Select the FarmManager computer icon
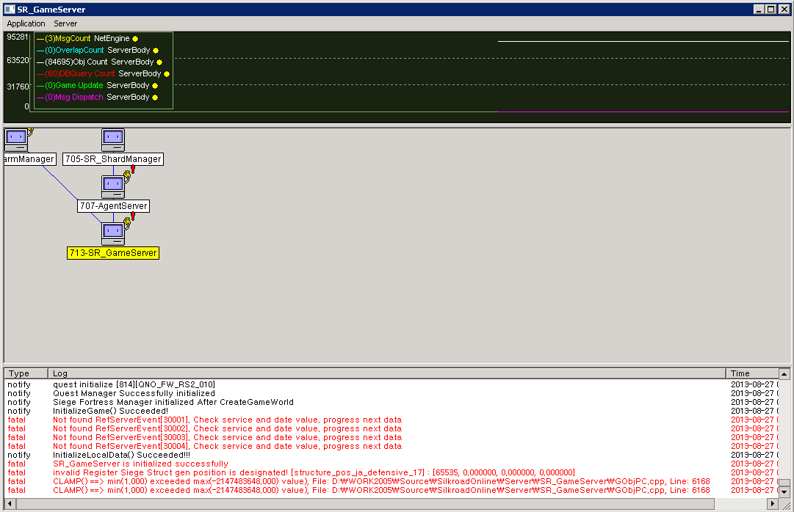 click(x=16, y=140)
